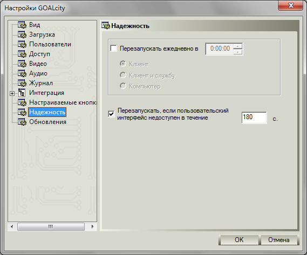Open the Вид settings page

tap(35, 25)
